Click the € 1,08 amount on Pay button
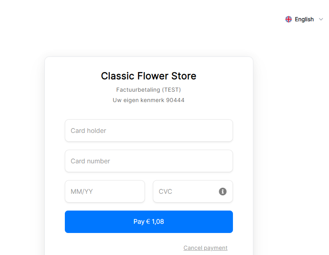Viewport: 329px width, 255px height. click(x=155, y=222)
